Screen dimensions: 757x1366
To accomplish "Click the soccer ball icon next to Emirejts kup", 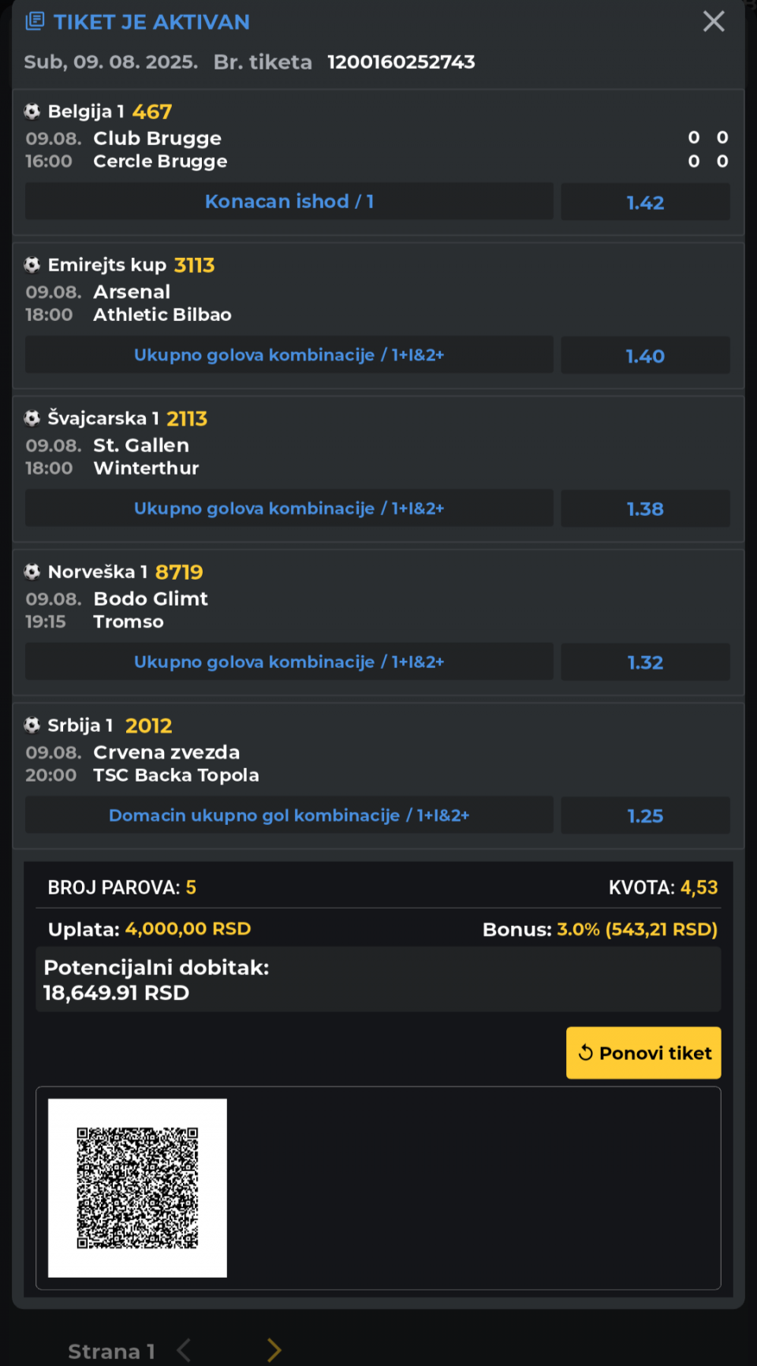I will coord(32,265).
